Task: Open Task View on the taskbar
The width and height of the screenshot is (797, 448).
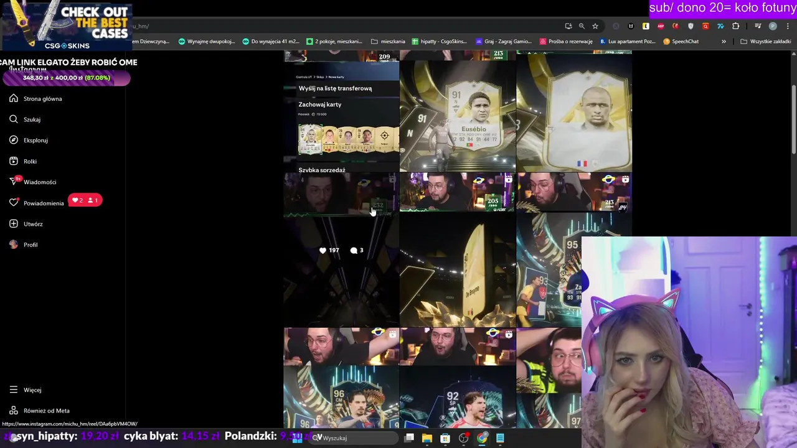Action: [409, 438]
